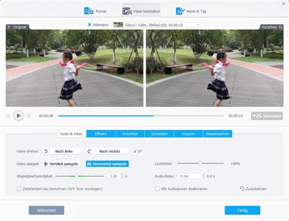Click the Schneiden button with scissors
The width and height of the screenshot is (289, 221).
[x=267, y=116]
